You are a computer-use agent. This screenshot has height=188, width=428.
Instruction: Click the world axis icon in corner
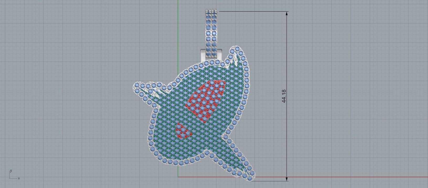14,175
